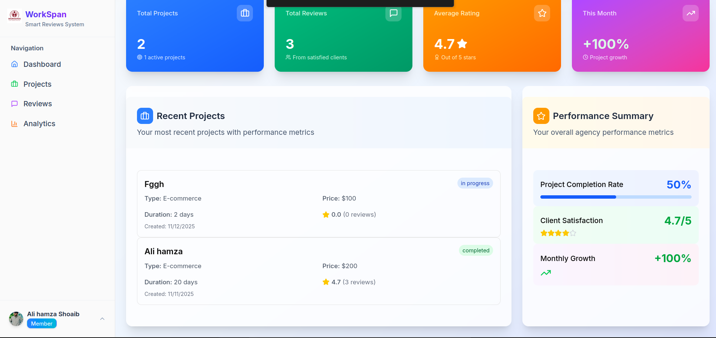This screenshot has height=338, width=716.
Task: Click the in progress status badge on Fggh
Action: pos(475,183)
